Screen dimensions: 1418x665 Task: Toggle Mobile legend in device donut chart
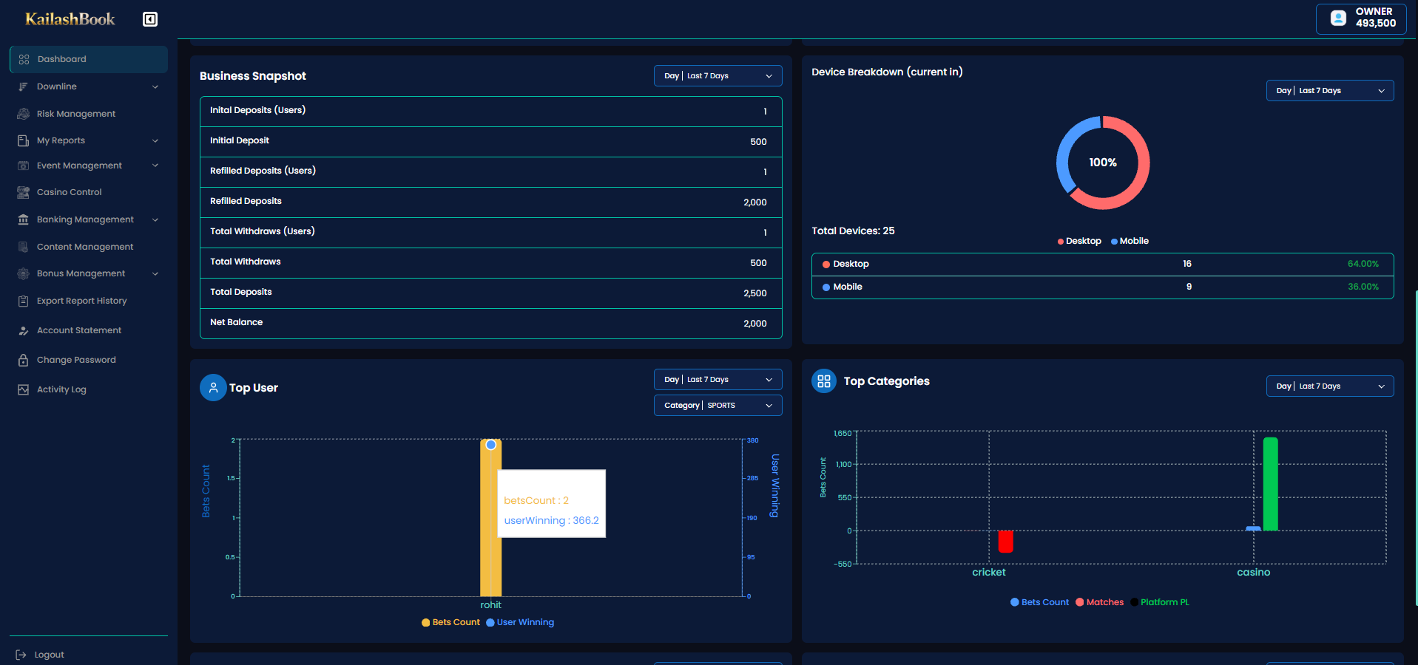pos(1130,241)
